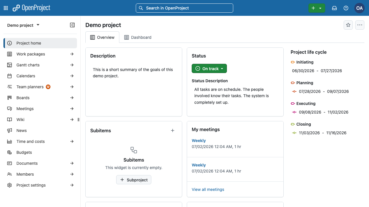Open the first Weekly meeting link
The image size is (369, 207).
click(x=199, y=141)
